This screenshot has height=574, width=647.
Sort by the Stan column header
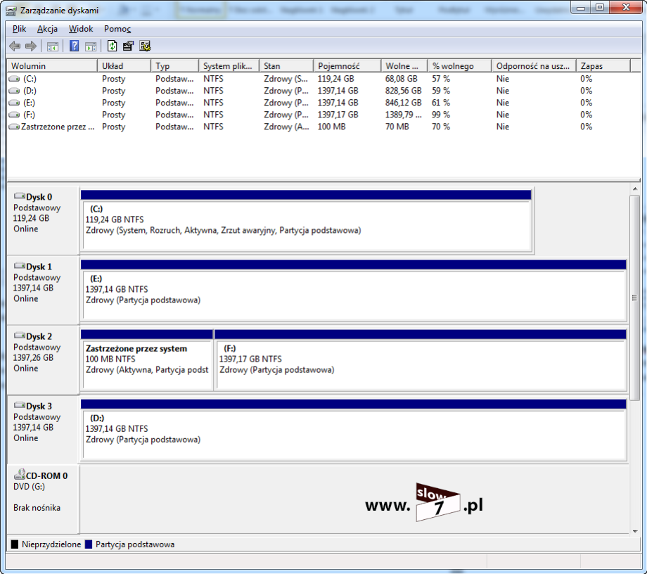286,66
